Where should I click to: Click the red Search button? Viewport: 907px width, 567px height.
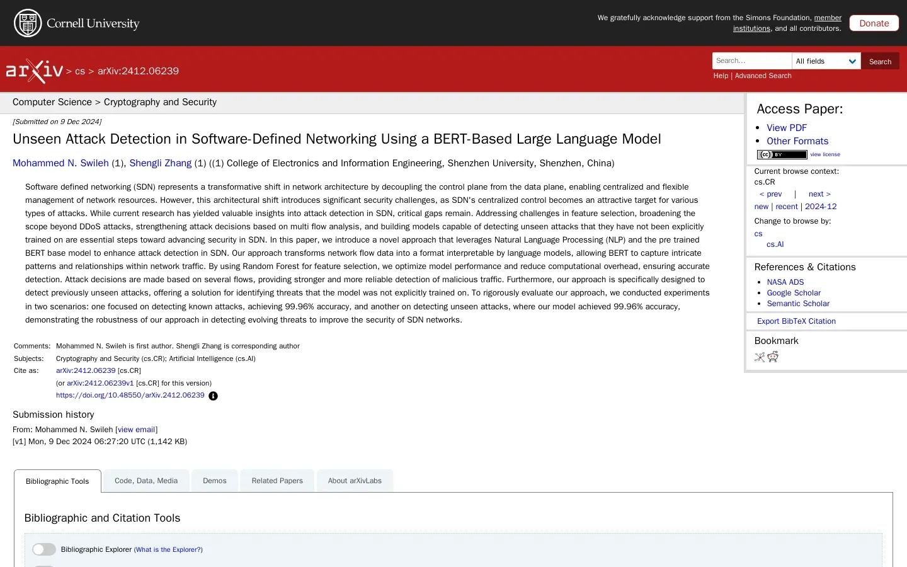(880, 61)
